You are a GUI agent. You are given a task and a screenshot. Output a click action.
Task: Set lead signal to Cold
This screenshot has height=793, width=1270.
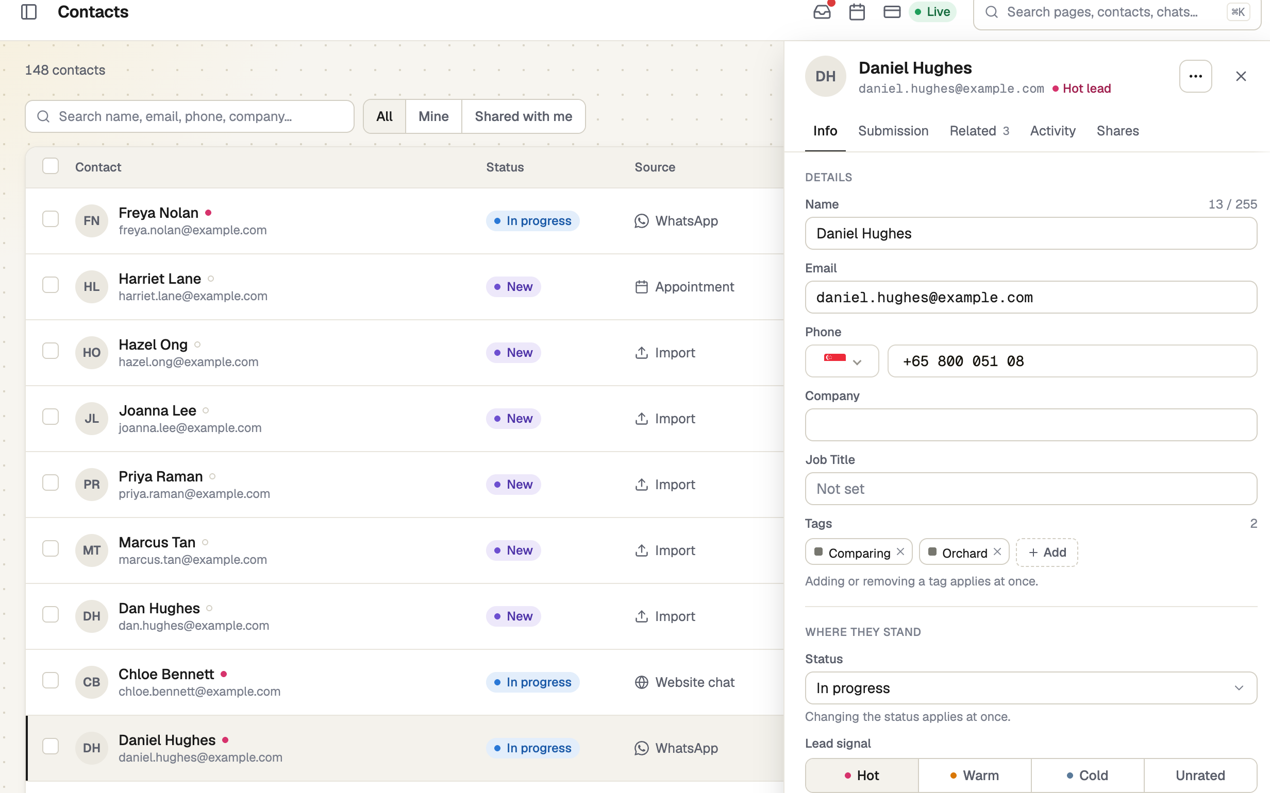(1088, 775)
